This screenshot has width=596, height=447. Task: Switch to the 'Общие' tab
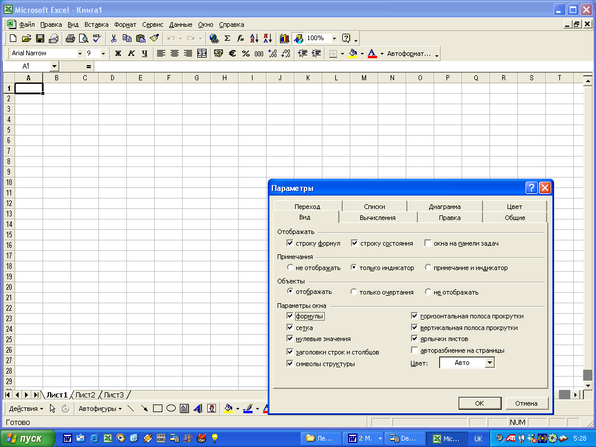[515, 218]
